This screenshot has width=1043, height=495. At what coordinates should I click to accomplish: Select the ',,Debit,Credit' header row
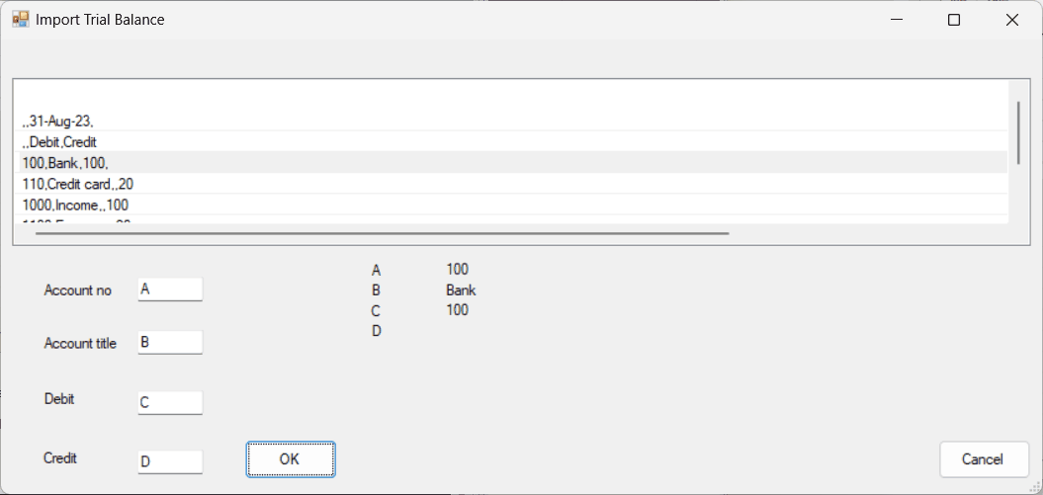point(511,141)
